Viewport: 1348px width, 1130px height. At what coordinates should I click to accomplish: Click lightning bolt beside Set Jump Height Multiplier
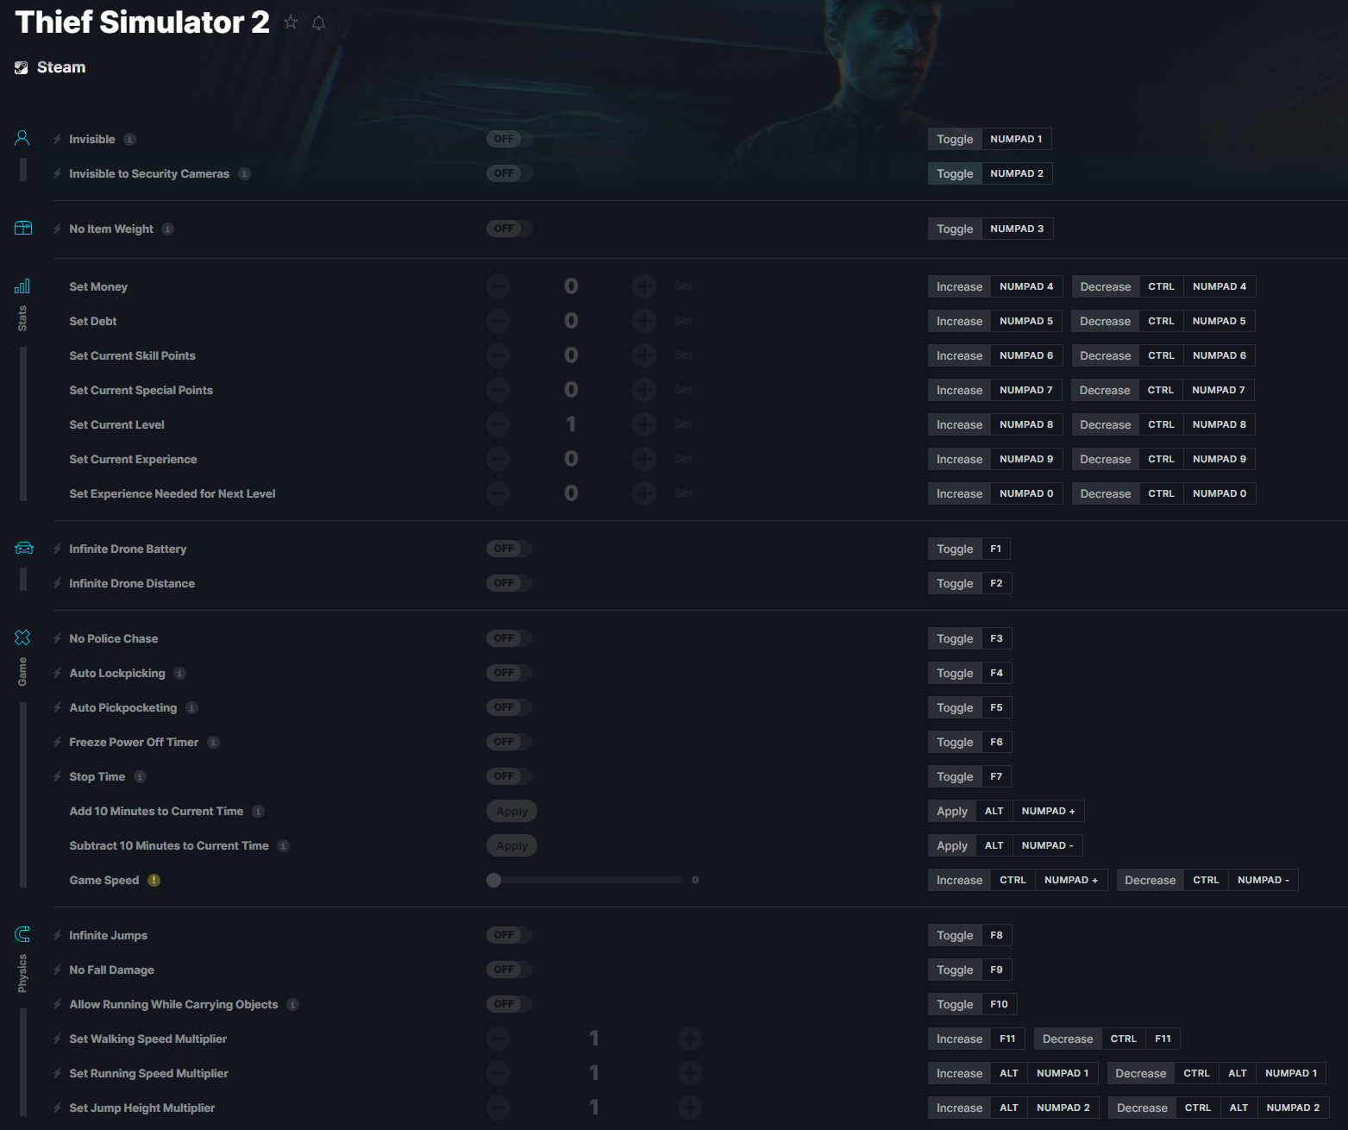[x=57, y=1108]
